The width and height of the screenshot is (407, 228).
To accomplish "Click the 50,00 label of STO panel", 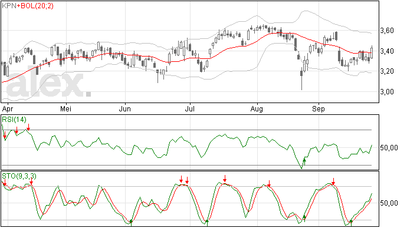I will click(x=389, y=203).
